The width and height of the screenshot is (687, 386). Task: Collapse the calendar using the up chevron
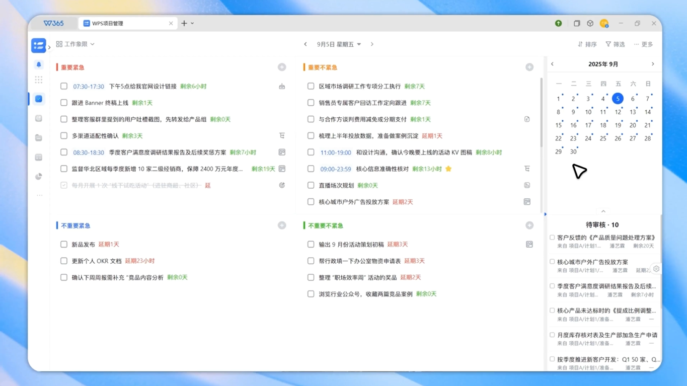[x=603, y=211]
